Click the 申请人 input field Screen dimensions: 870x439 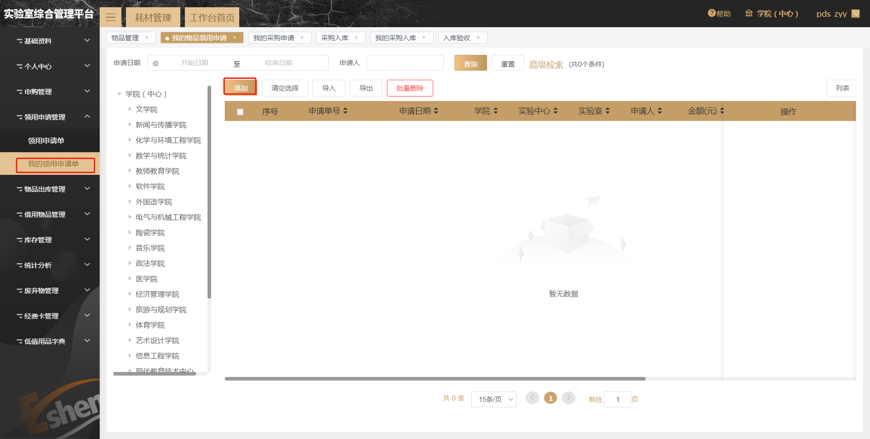(405, 63)
